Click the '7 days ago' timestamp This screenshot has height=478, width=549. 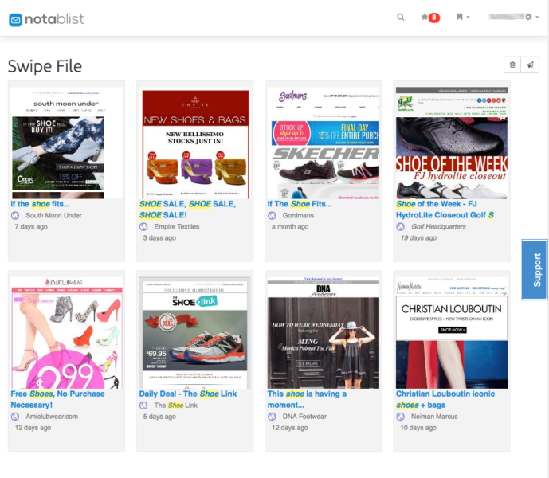[31, 226]
